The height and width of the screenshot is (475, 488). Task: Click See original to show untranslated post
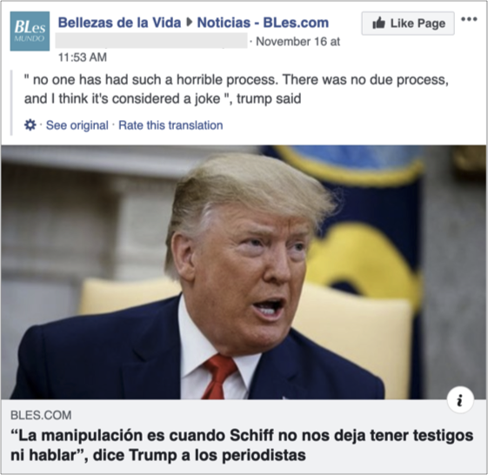pyautogui.click(x=77, y=125)
